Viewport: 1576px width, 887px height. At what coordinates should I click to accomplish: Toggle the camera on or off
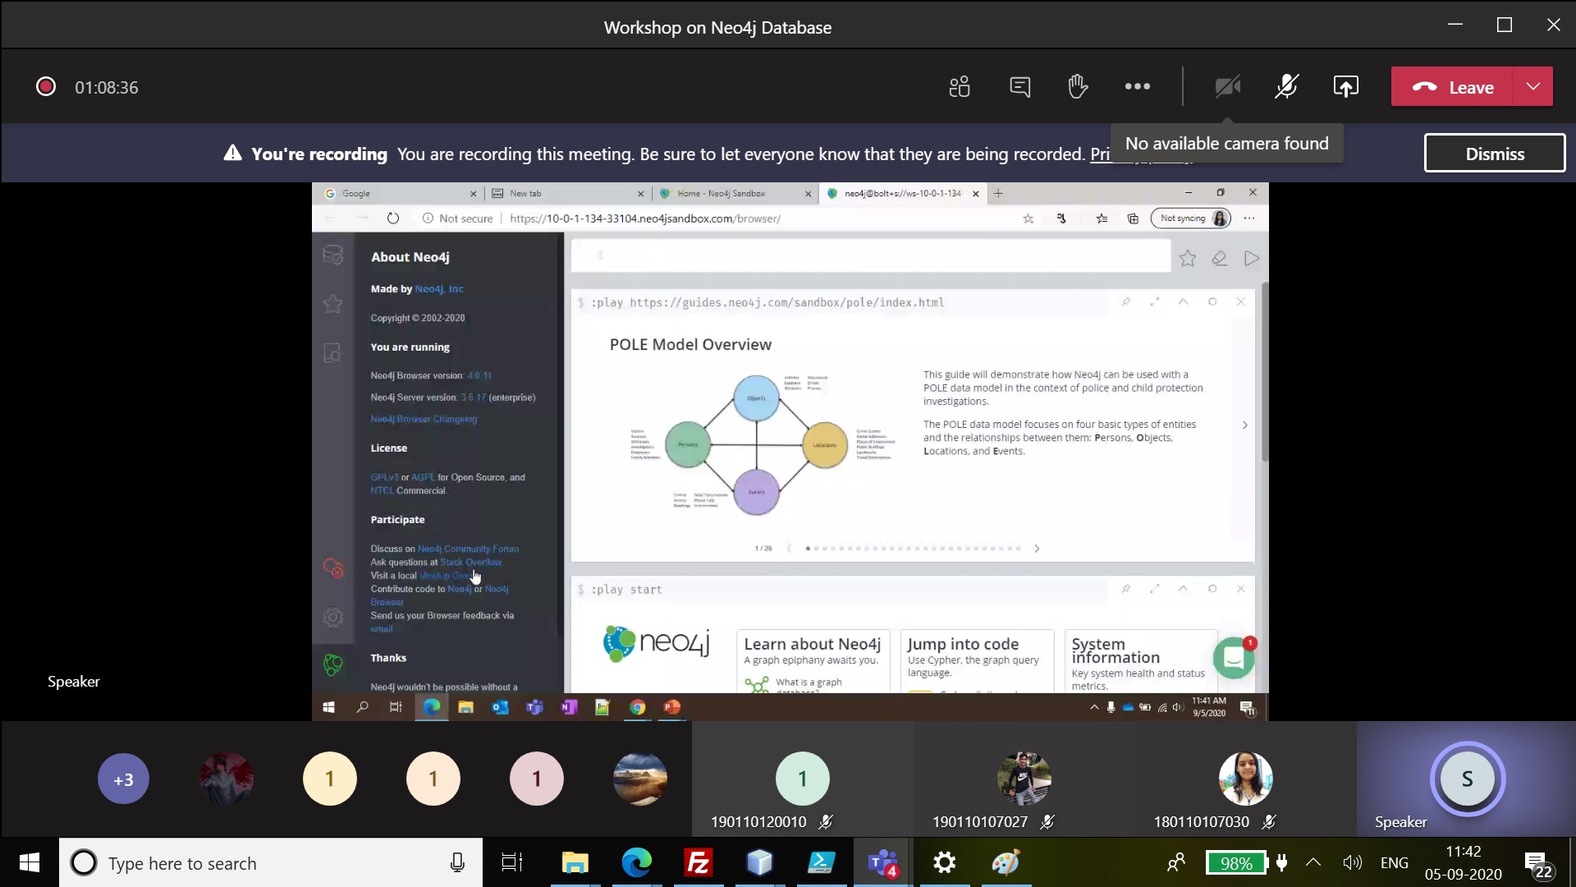pyautogui.click(x=1227, y=87)
